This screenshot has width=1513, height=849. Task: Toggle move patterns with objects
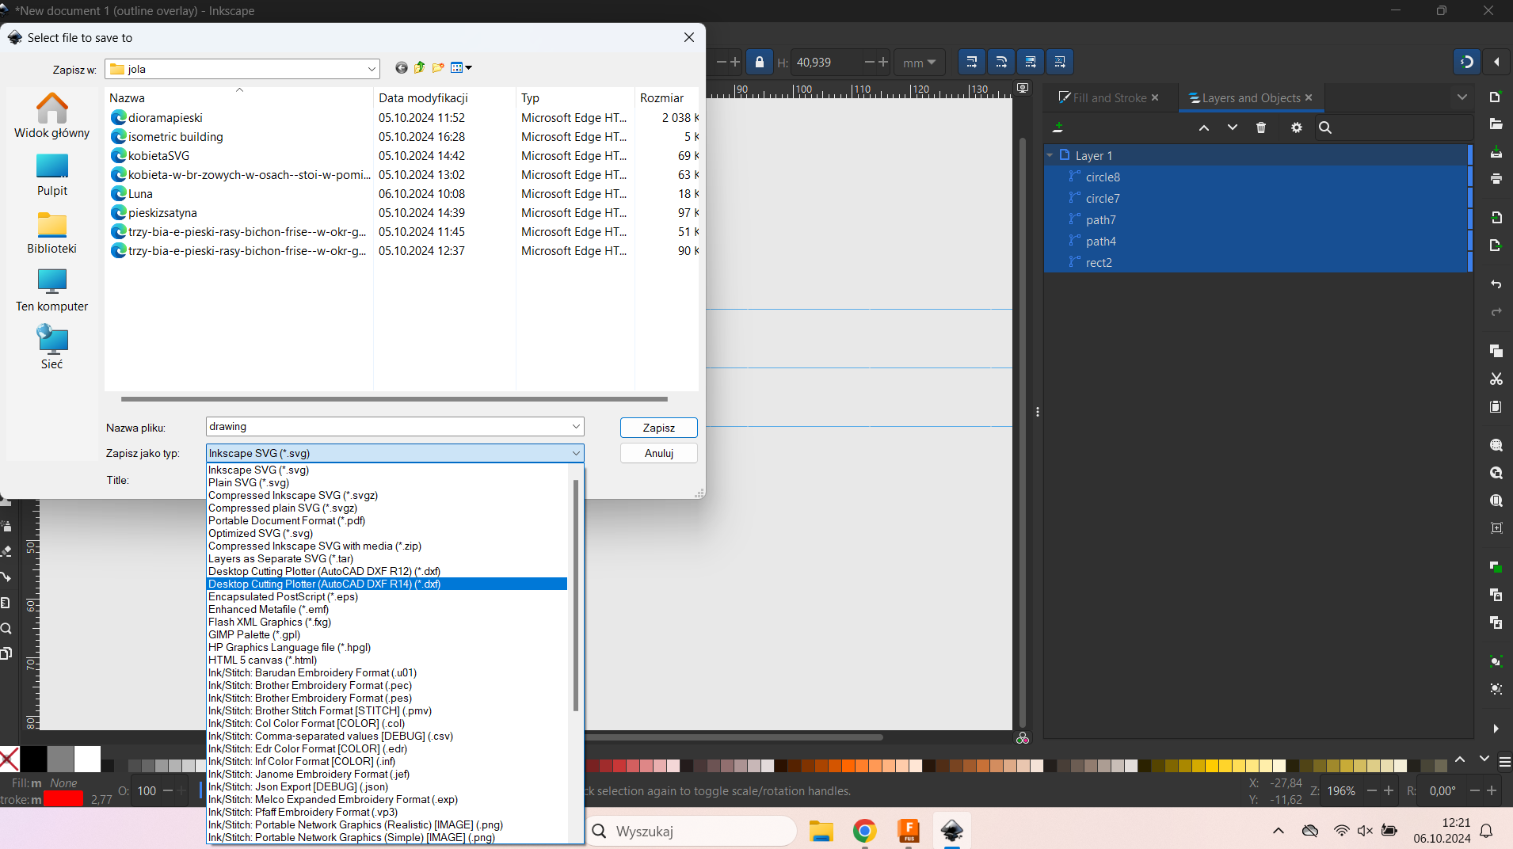(x=1060, y=62)
